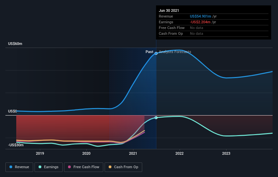This screenshot has height=177, width=278.
Task: Click the US$60m y-axis label
Action: 15,44
